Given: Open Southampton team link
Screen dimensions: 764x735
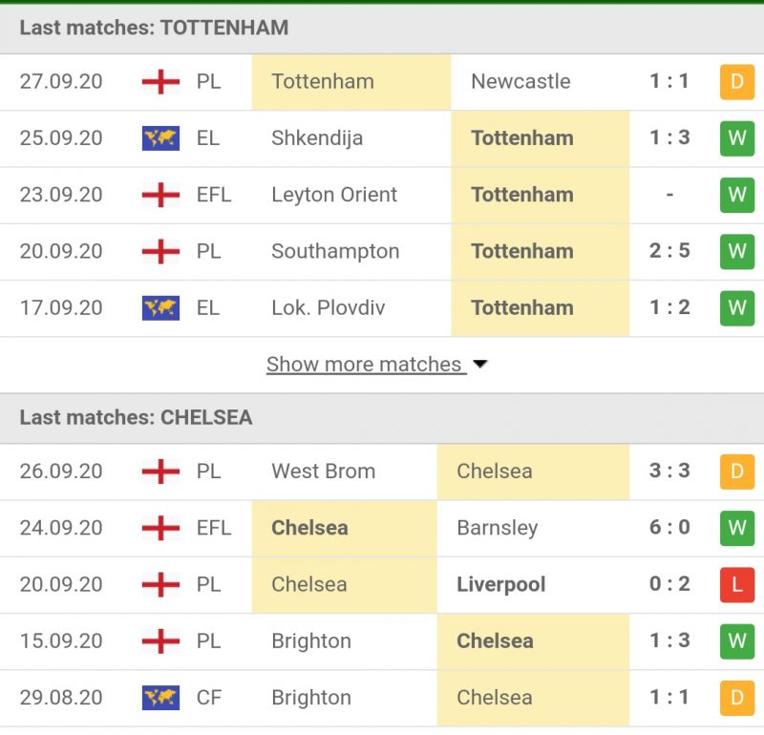Looking at the screenshot, I should point(335,251).
